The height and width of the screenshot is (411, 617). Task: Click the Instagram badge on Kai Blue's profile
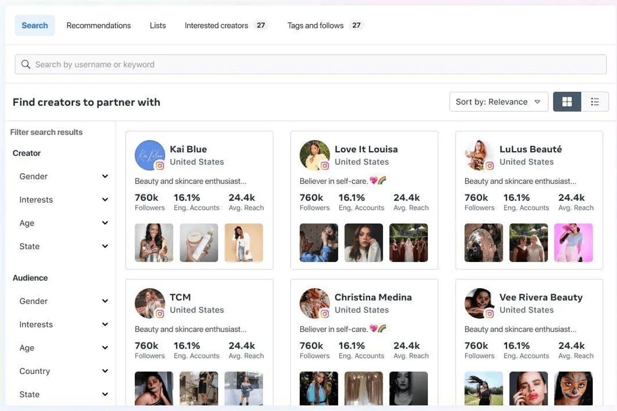[161, 165]
